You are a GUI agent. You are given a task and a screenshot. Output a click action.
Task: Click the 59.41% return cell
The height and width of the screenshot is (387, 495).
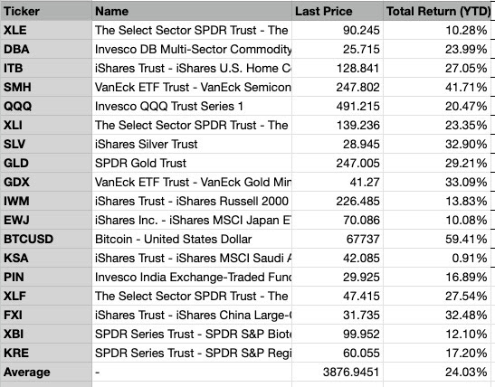437,239
